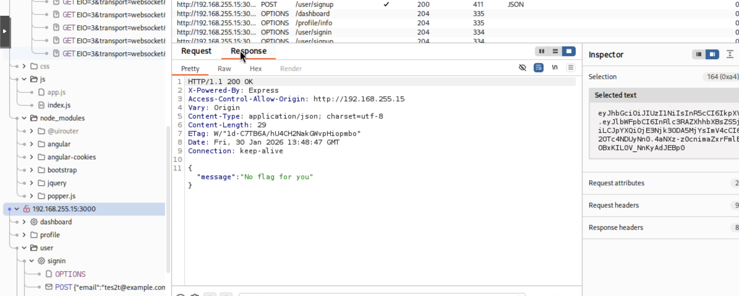The image size is (739, 296).
Task: Expand the css folder in site map
Action: pyautogui.click(x=24, y=66)
